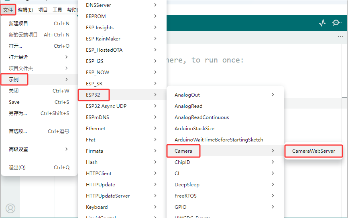Screen dimensions: 348x218
Task: Open ArduinoStackSize example
Action: point(225,129)
